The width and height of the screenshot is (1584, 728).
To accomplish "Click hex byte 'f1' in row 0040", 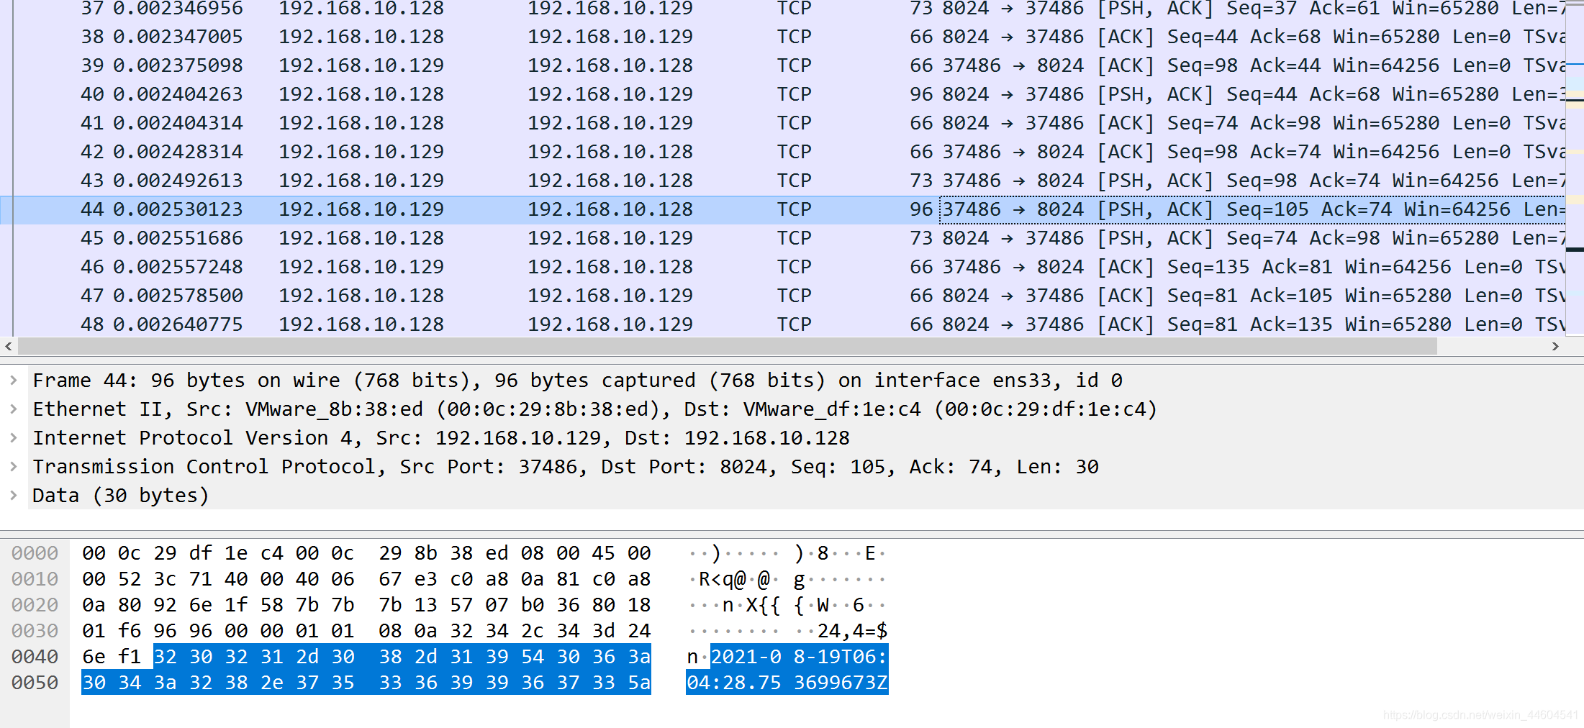I will tap(130, 657).
